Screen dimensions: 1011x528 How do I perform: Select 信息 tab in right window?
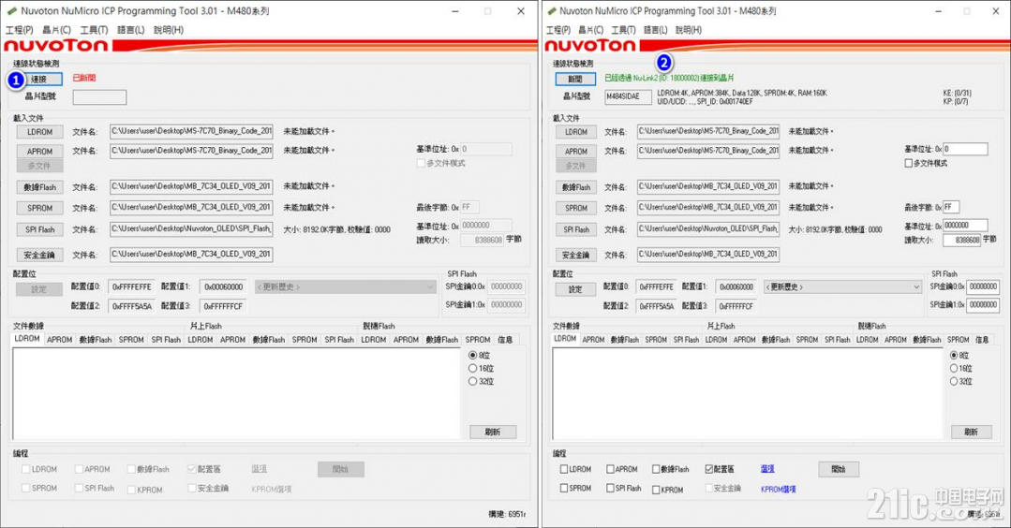(981, 339)
